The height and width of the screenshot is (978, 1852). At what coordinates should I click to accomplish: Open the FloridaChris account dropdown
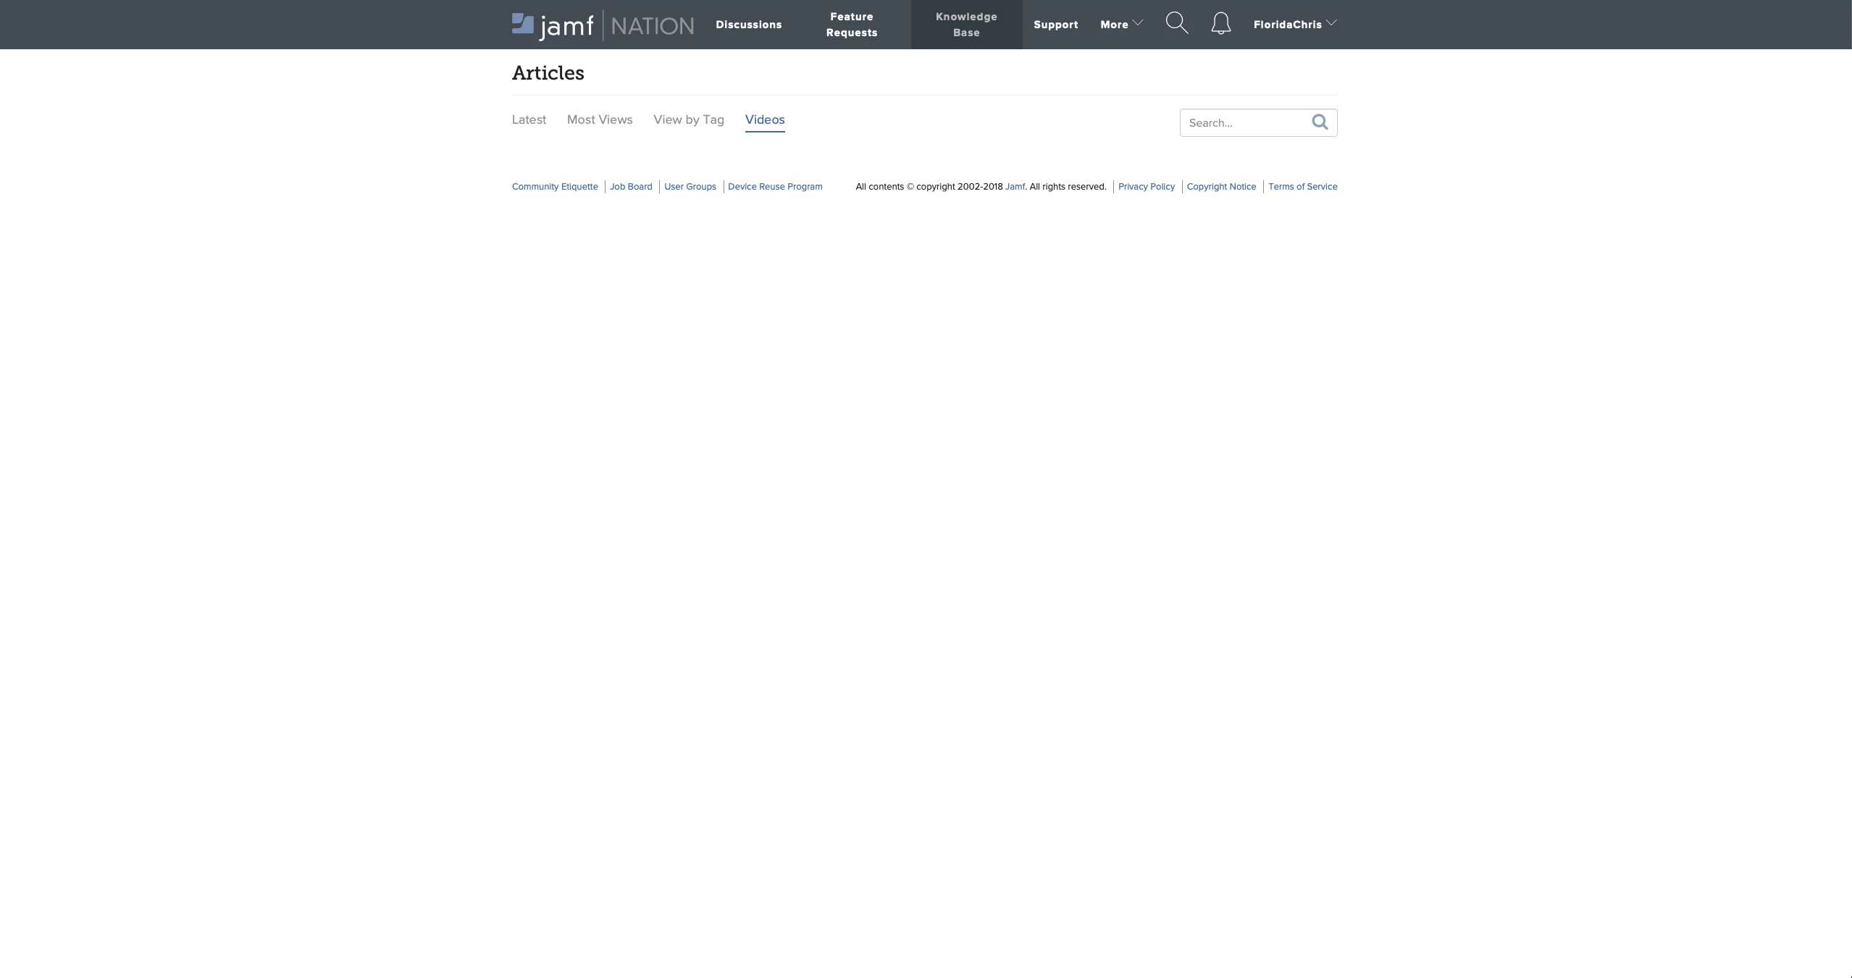click(x=1294, y=25)
